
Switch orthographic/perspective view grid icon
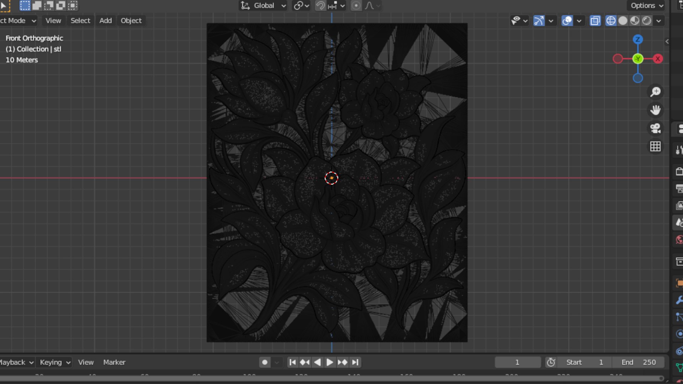[x=655, y=146]
